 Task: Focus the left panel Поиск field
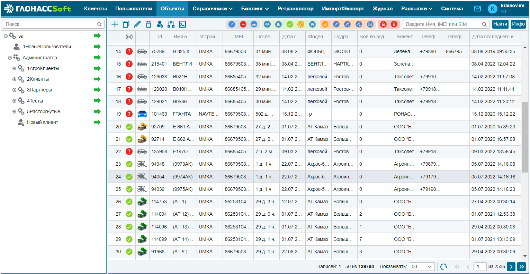point(54,24)
